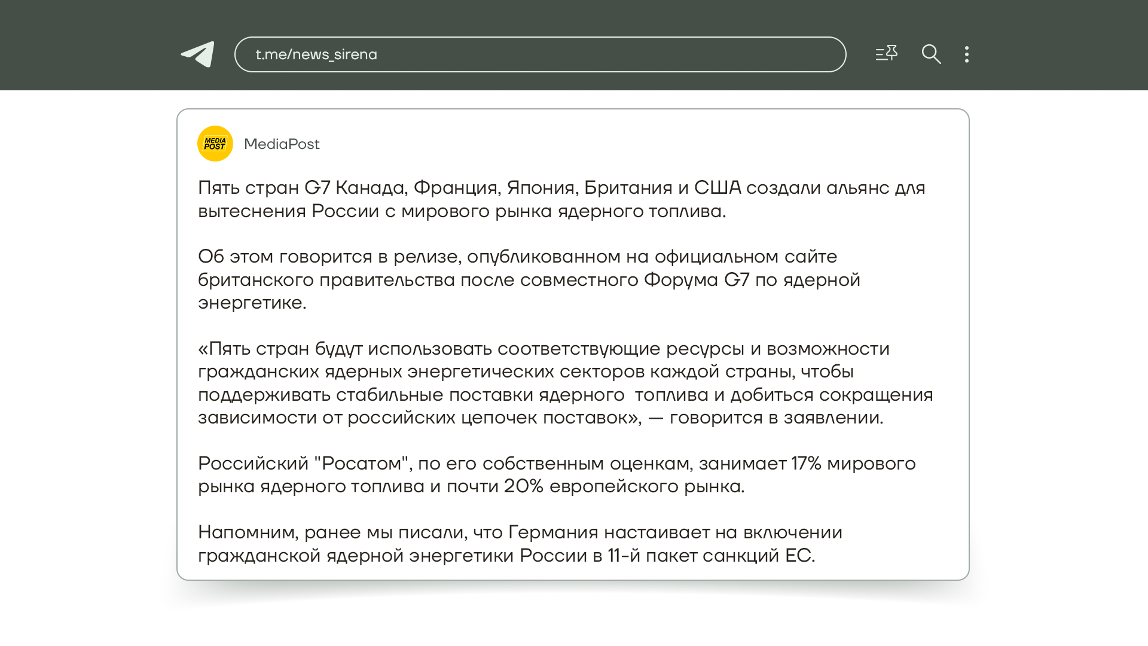
Task: Click the last paragraph mentioning Германия
Action: [519, 544]
